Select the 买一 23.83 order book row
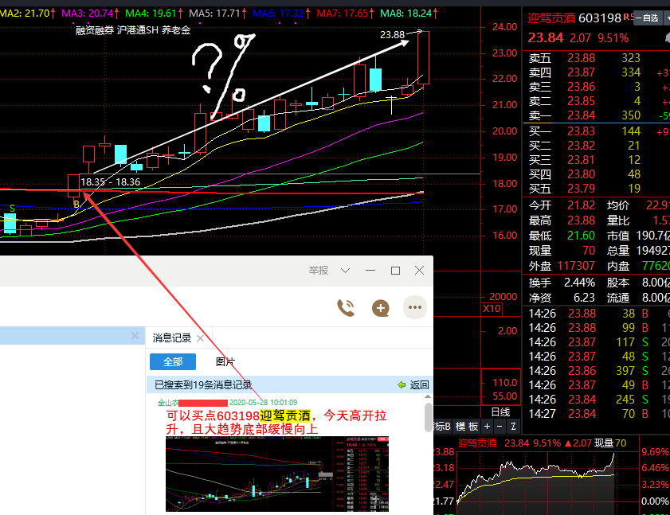Screen dimensions: 670x515 tap(596, 131)
